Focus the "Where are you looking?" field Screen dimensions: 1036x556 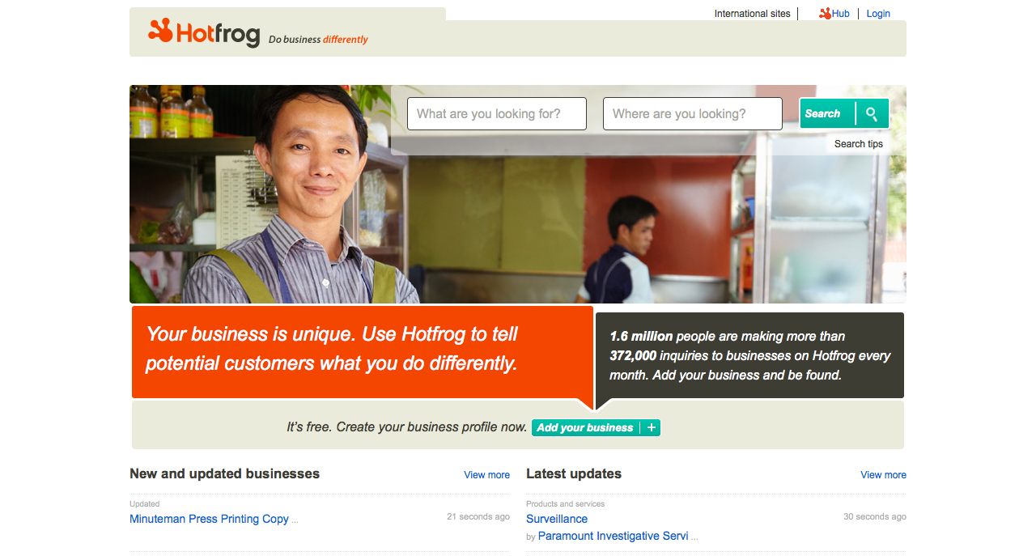coord(693,114)
